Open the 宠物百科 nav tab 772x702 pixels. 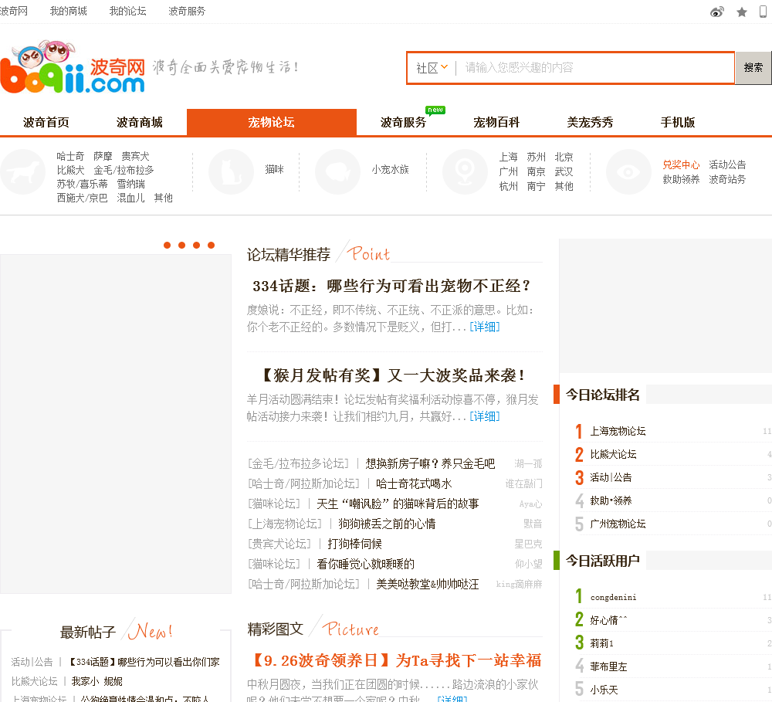point(496,122)
